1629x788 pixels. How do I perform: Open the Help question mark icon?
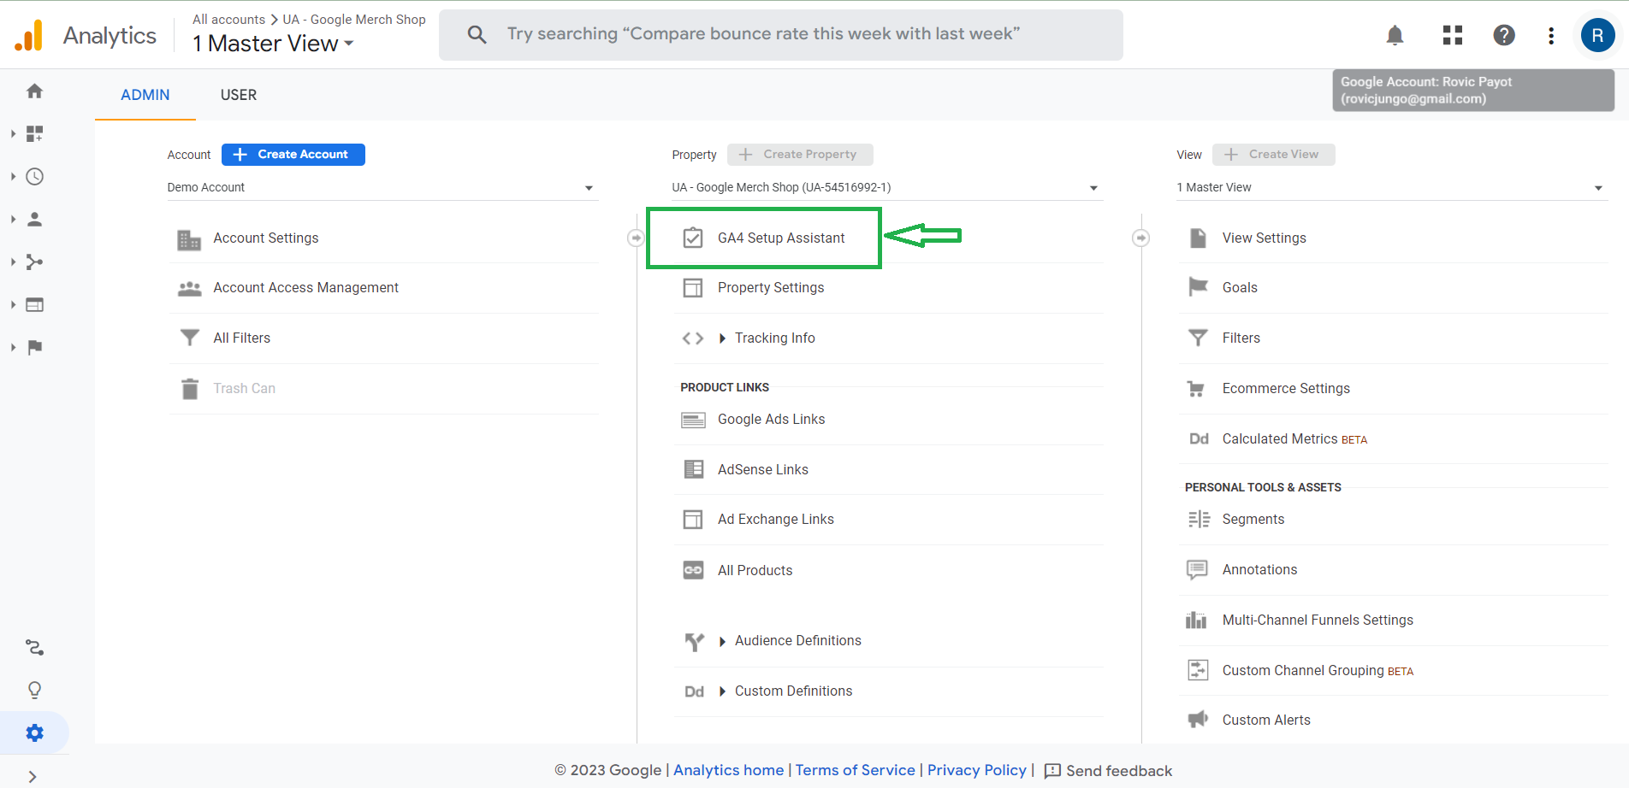1504,35
